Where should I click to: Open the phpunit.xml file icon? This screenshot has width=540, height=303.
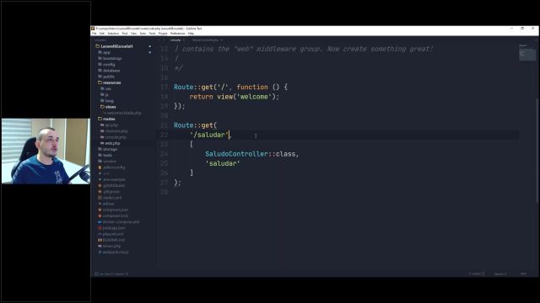100,234
